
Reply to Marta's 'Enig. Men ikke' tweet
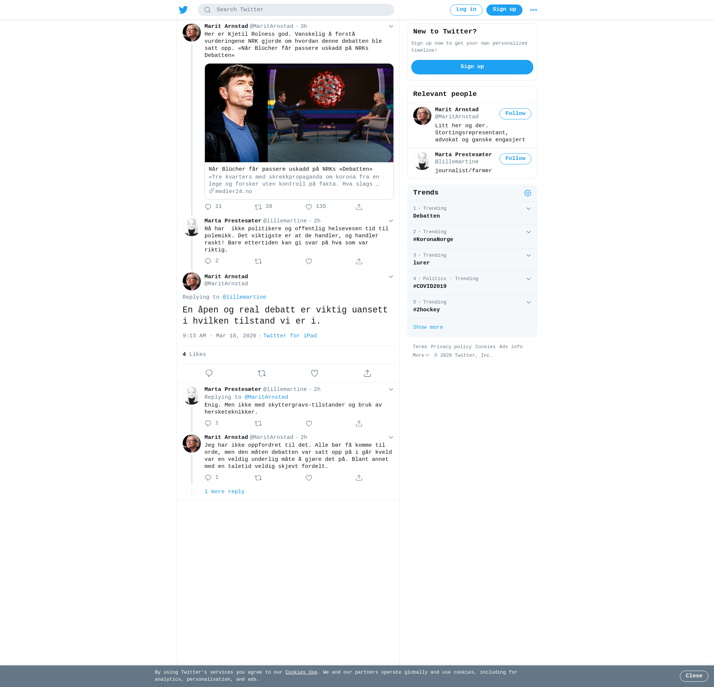pyautogui.click(x=208, y=423)
